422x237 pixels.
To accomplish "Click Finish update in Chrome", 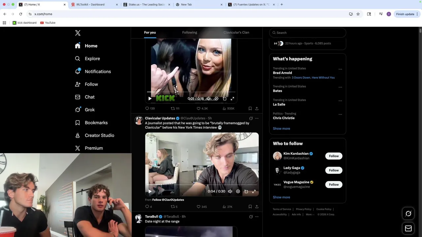I will (407, 14).
